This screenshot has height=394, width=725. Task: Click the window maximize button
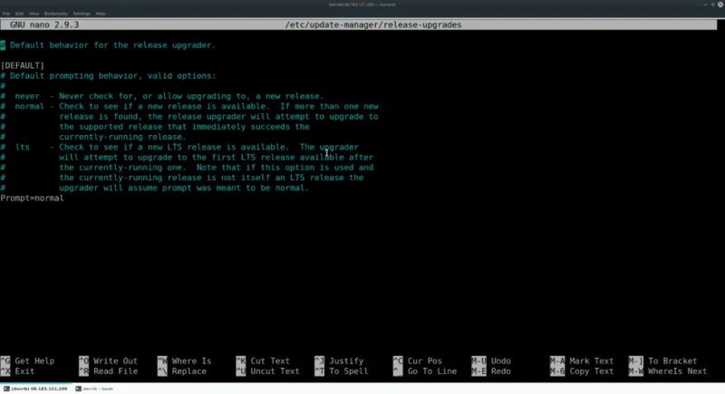712,5
